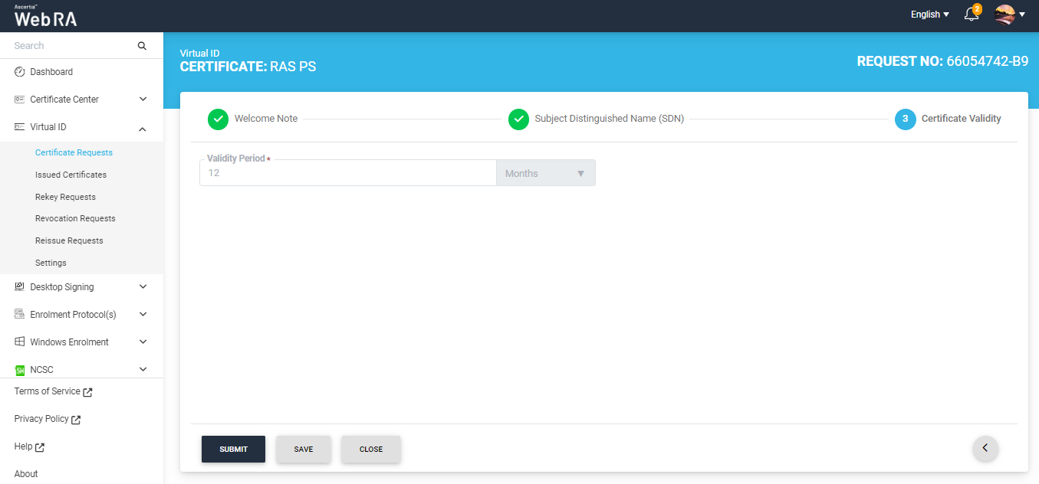Open Issued Certificates page
This screenshot has height=484, width=1039.
pyautogui.click(x=71, y=175)
